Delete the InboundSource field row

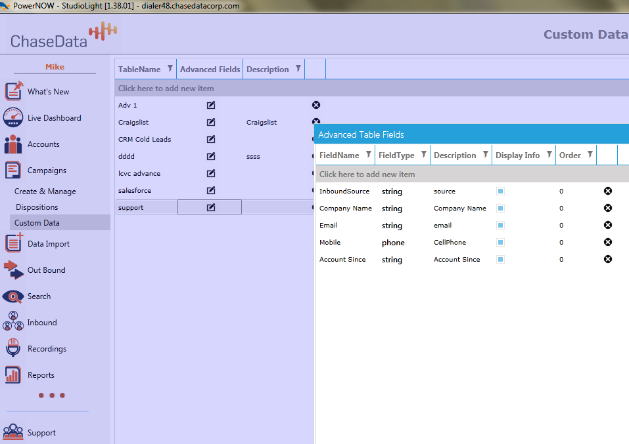click(608, 191)
